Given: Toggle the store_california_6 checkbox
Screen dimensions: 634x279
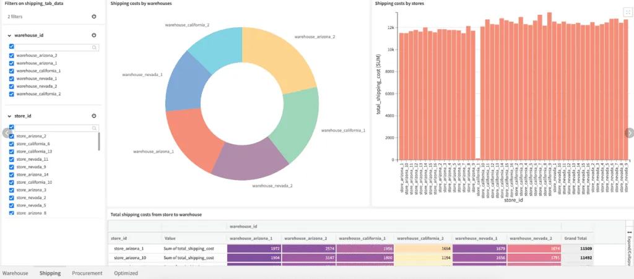Looking at the screenshot, I should point(12,144).
